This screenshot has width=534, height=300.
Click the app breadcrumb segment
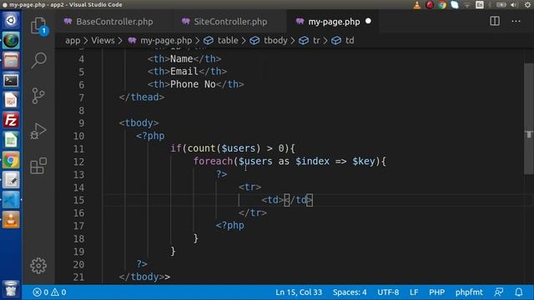tap(73, 41)
